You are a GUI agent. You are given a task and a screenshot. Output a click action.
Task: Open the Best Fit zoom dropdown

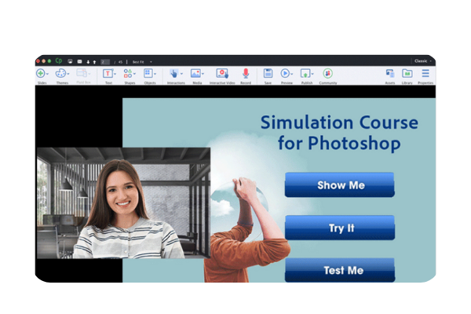tap(142, 62)
